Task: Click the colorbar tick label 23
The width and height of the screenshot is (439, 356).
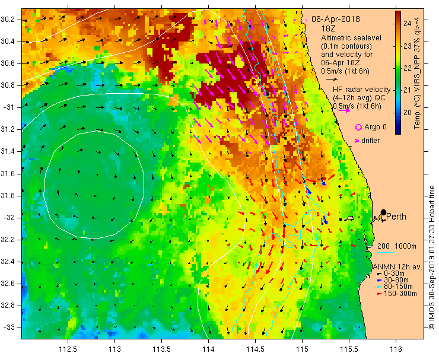Action: (408, 46)
